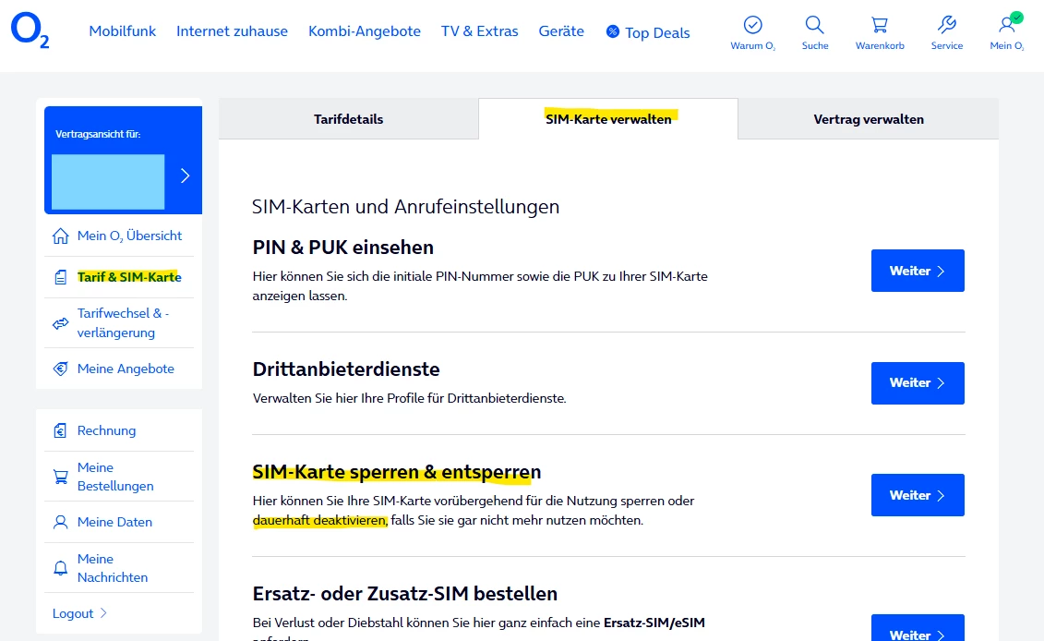Expand the Vertragsansicht contract selector arrow
1044x641 pixels.
[x=185, y=175]
